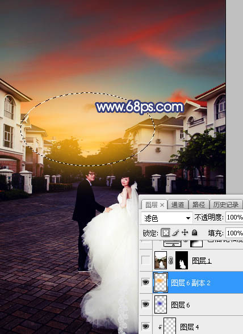The height and width of the screenshot is (334, 243).
Task: Show the hidden 图层 1 layer
Action: pos(145,260)
